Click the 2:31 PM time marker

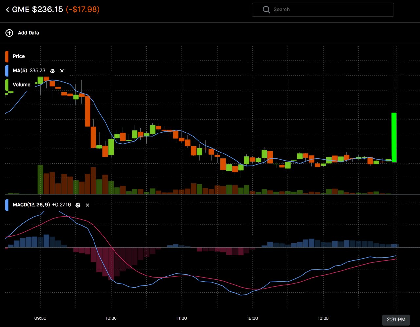click(396, 320)
